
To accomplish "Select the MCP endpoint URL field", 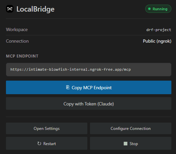I will 89,69.
